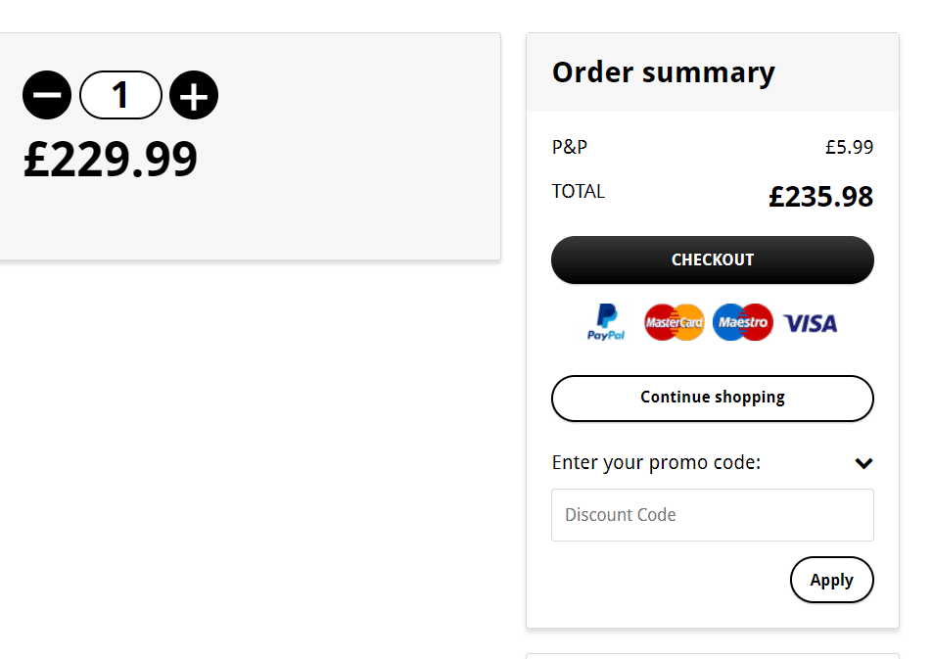
Task: Click the £229.99 item price
Action: 110,161
